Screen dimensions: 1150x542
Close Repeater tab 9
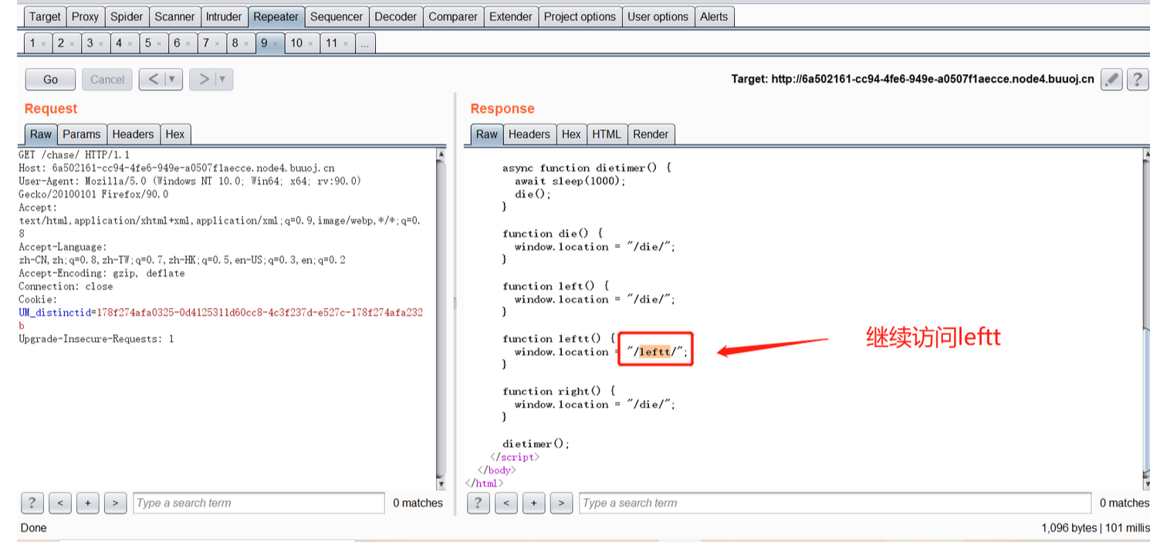(276, 44)
